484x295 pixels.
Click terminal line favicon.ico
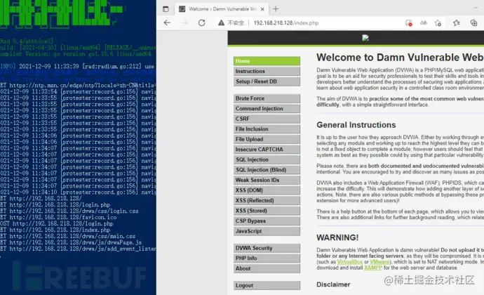58,217
